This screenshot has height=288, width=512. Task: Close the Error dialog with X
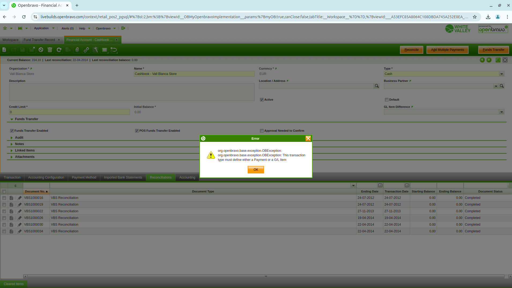(308, 138)
